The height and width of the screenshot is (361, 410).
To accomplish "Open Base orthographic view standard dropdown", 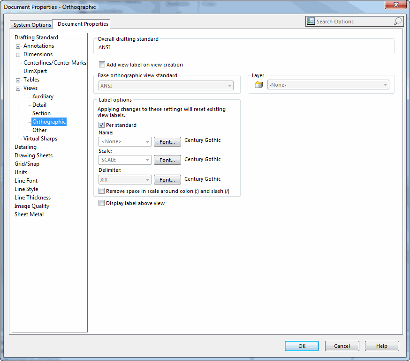I will pyautogui.click(x=166, y=86).
